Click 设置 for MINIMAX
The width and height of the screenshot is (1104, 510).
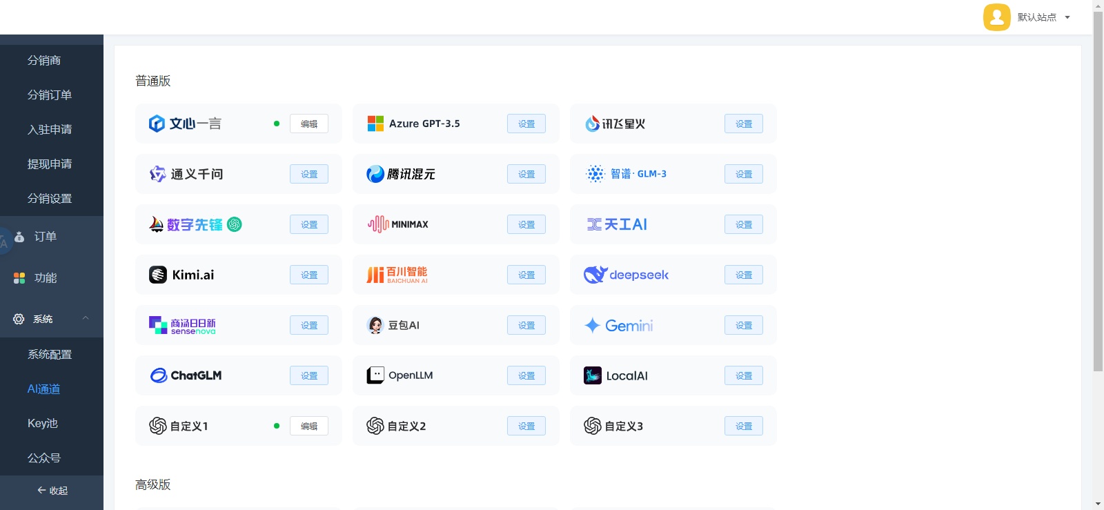(526, 224)
